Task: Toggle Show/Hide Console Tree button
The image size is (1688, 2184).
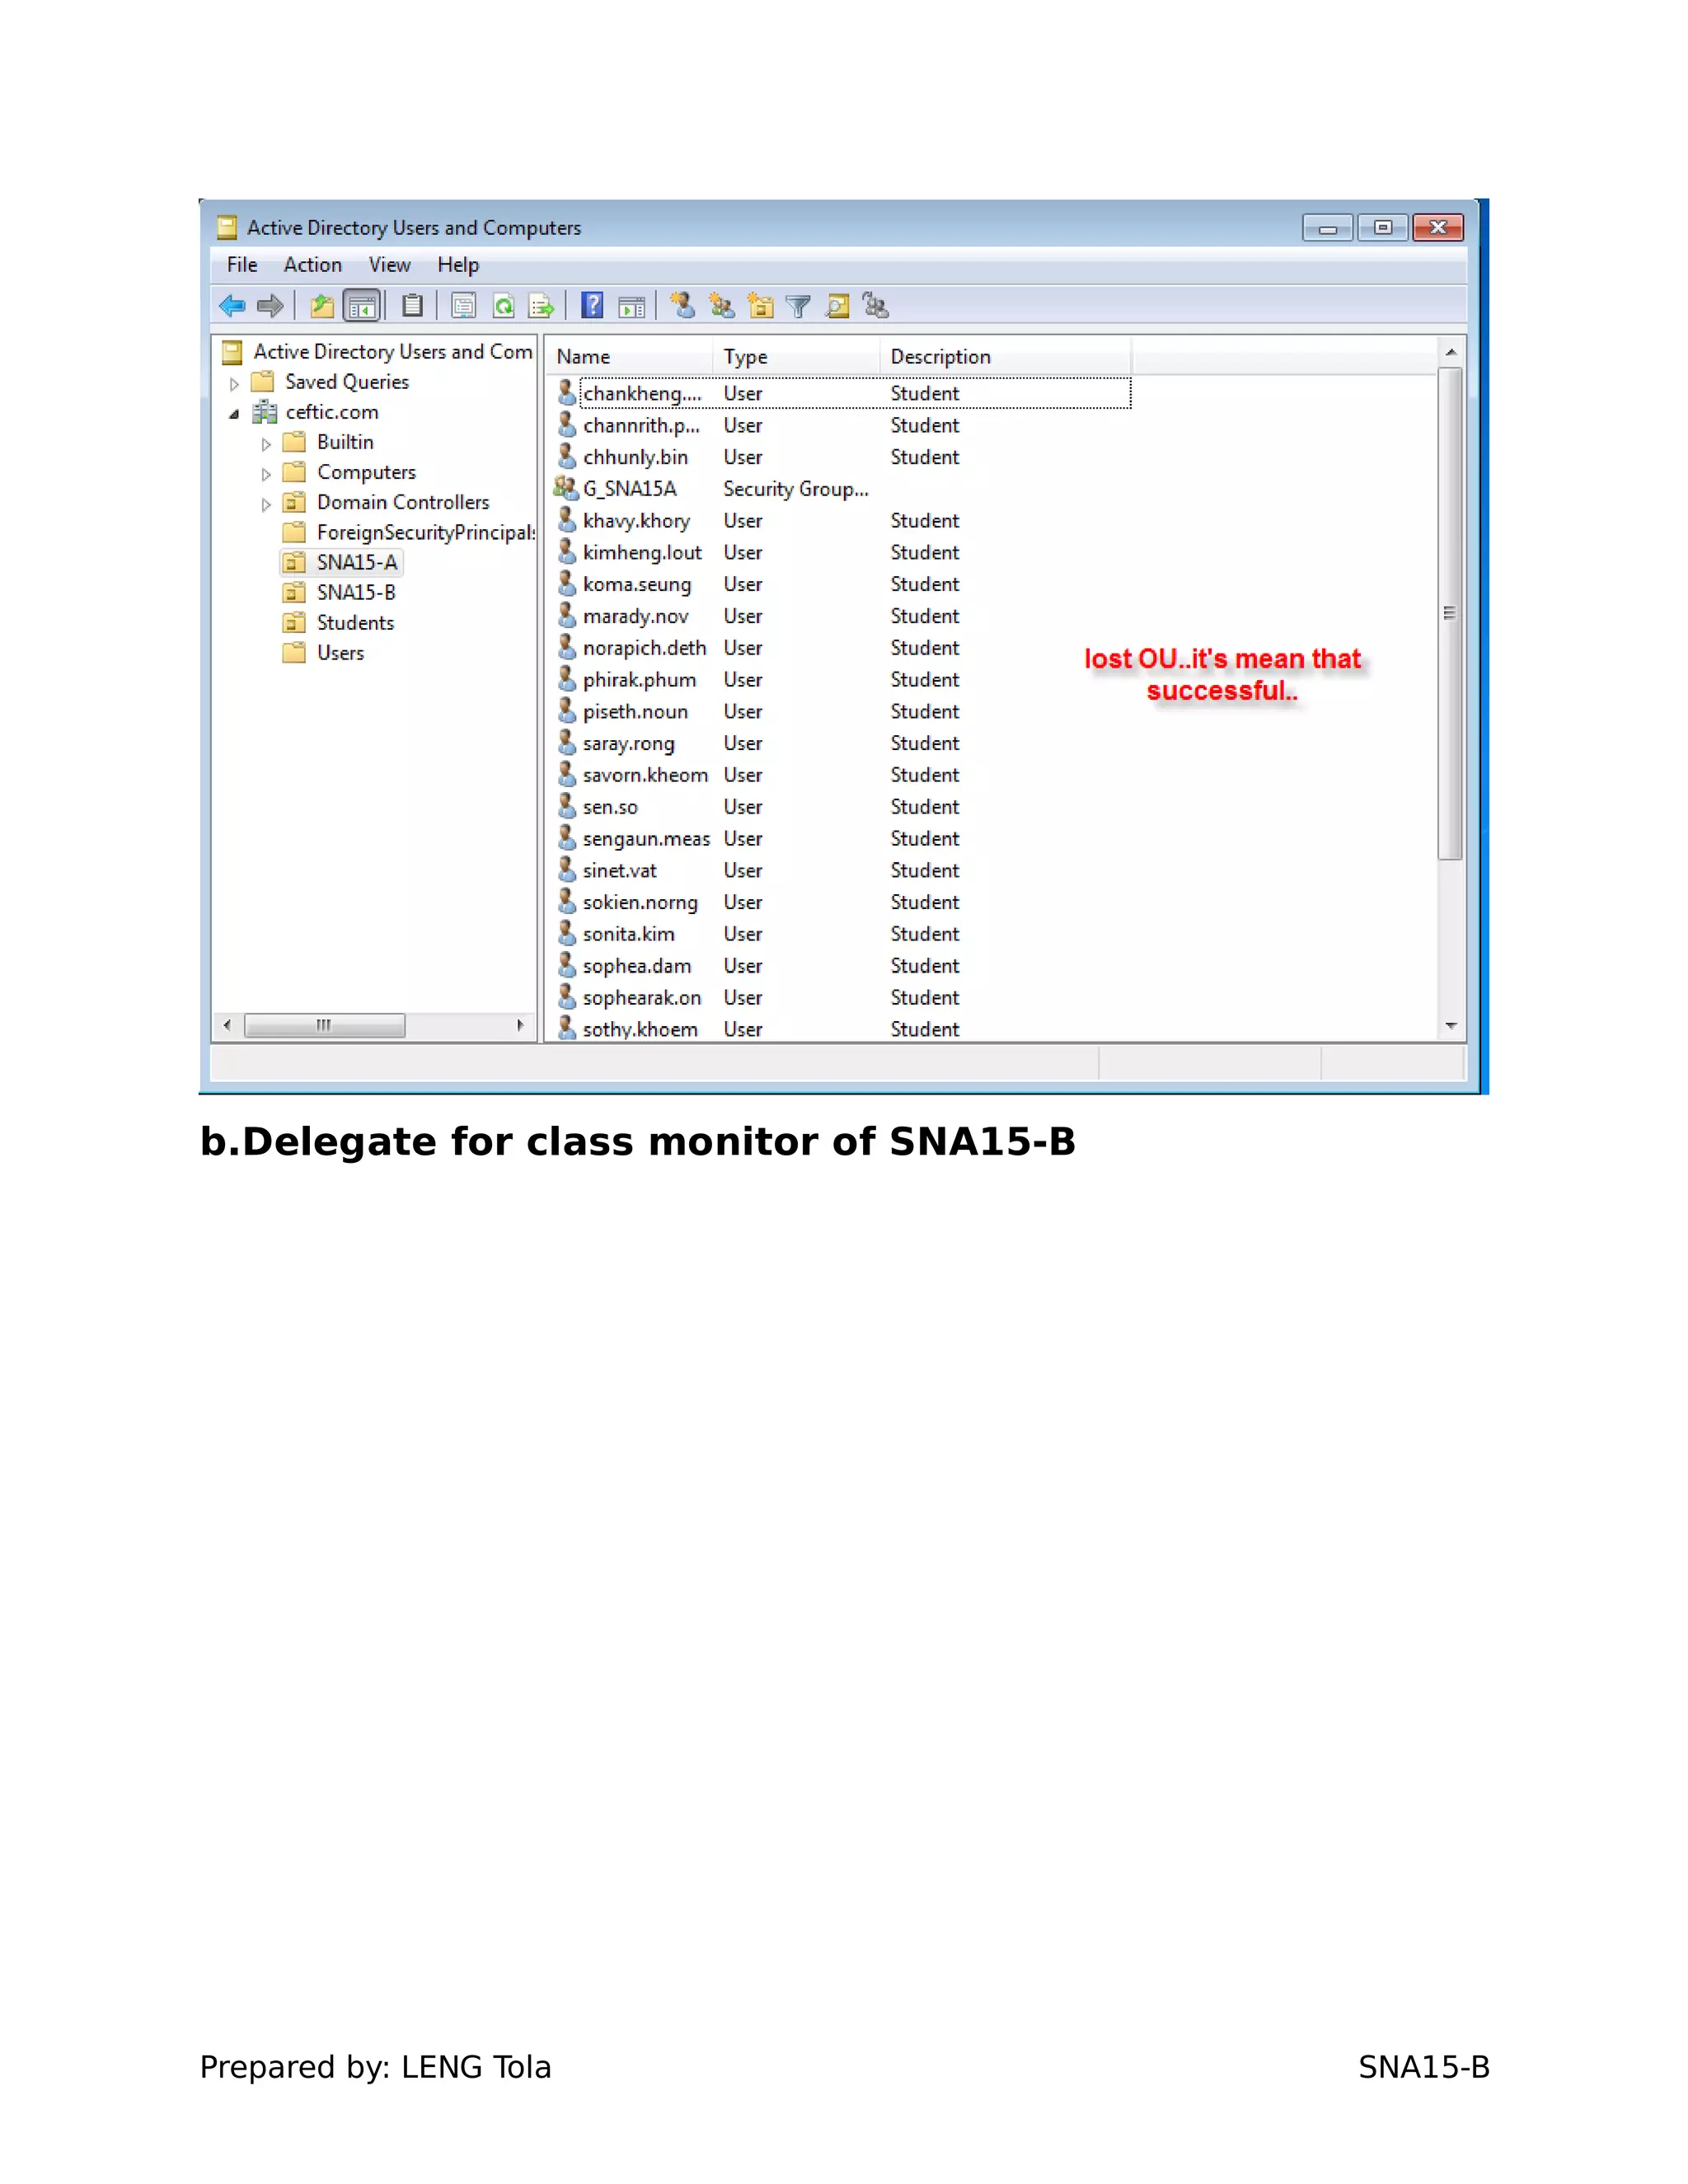Action: (x=362, y=306)
